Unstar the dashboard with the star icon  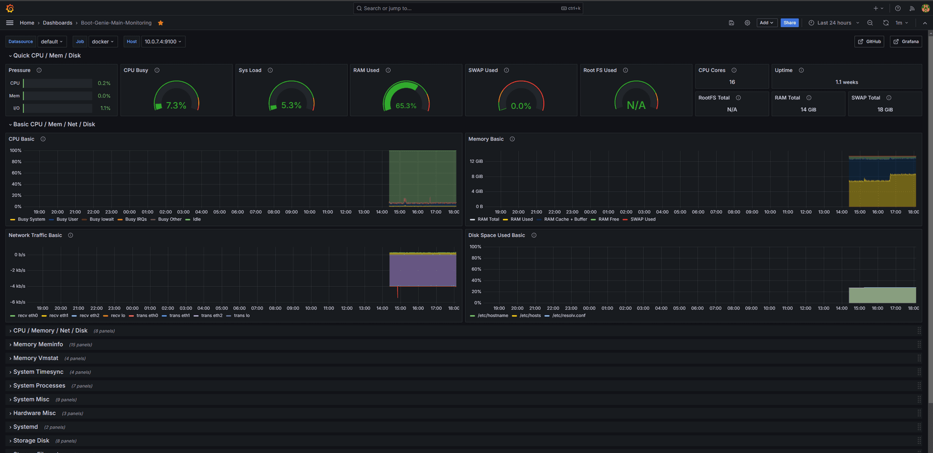pyautogui.click(x=160, y=23)
